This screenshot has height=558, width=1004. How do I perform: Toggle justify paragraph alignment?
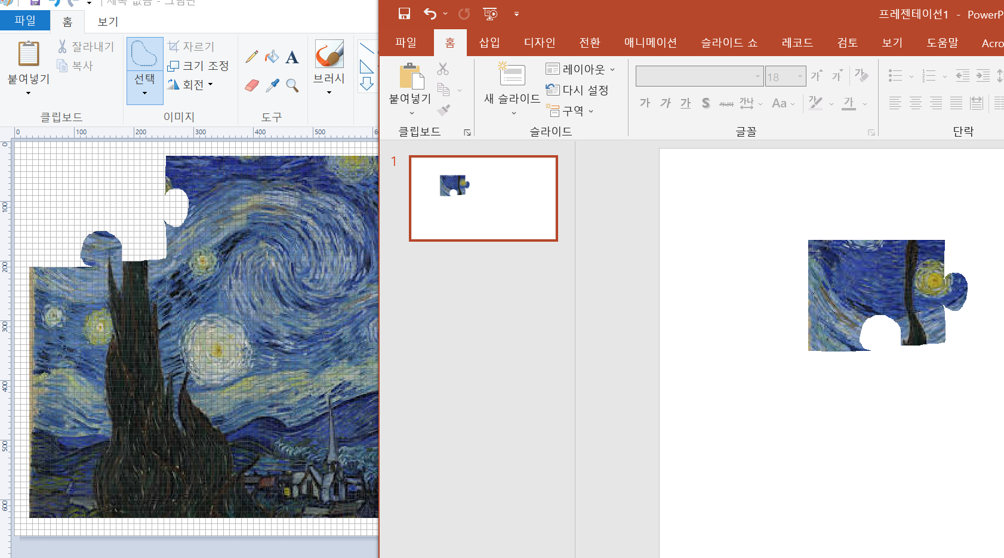(956, 103)
